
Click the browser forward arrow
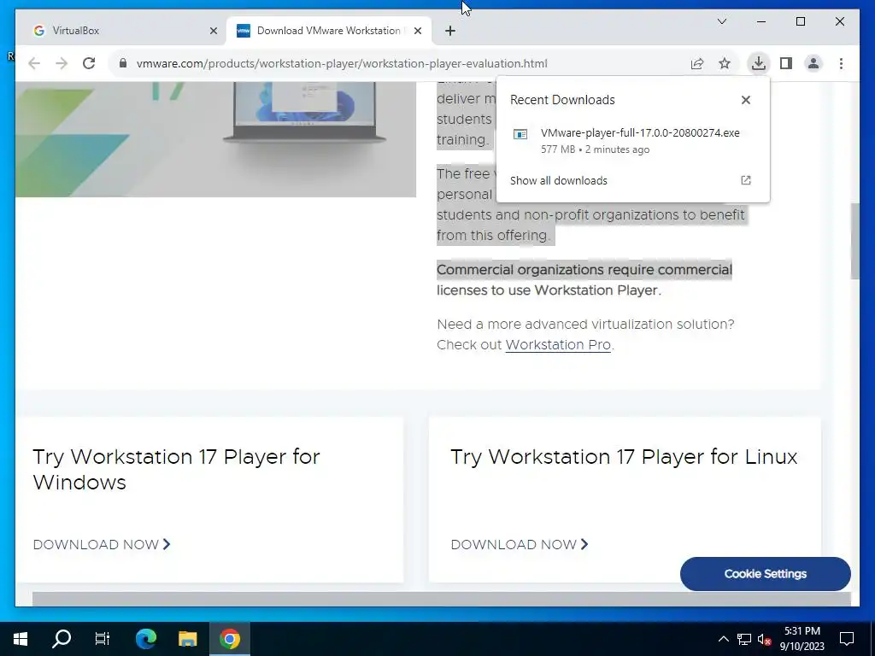tap(62, 63)
